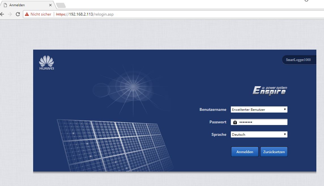This screenshot has width=324, height=186.
Task: Click the Zurücksetzen reset button
Action: tap(274, 152)
